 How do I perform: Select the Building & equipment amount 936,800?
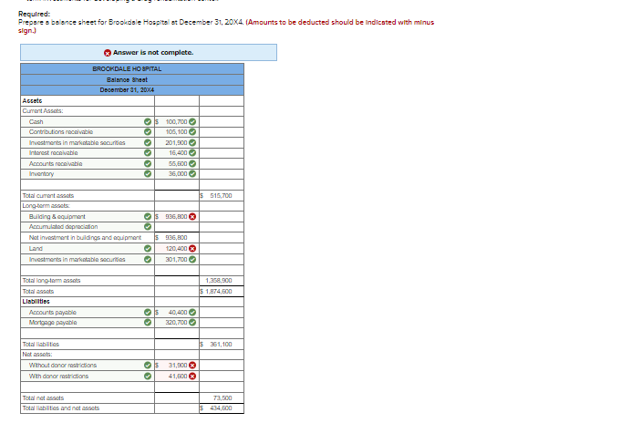pos(177,217)
